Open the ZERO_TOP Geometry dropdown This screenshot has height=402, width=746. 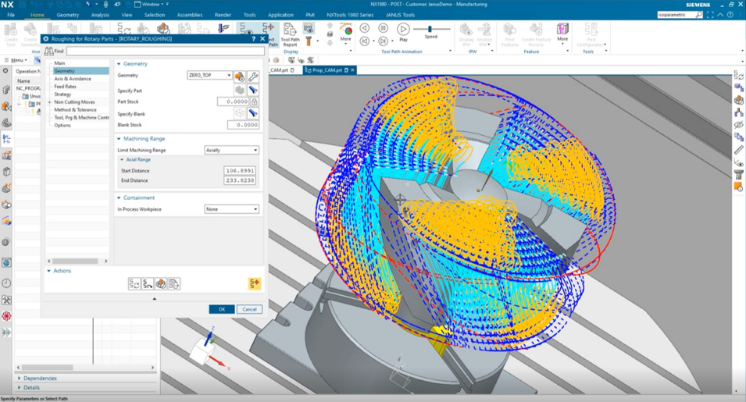pos(209,76)
